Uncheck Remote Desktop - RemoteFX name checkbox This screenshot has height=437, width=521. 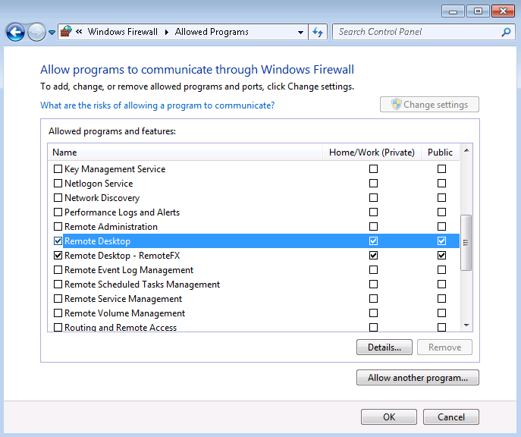[58, 255]
